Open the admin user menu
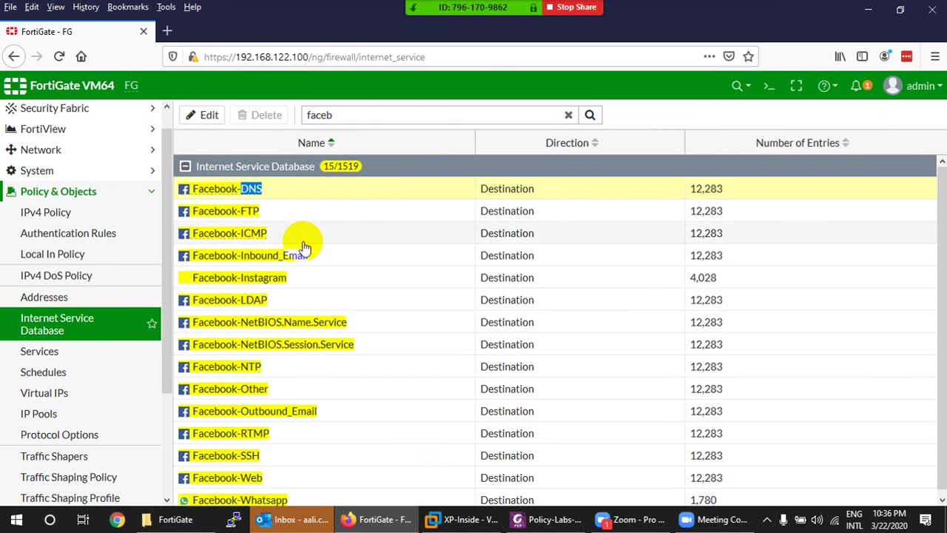This screenshot has height=533, width=947. pyautogui.click(x=913, y=86)
